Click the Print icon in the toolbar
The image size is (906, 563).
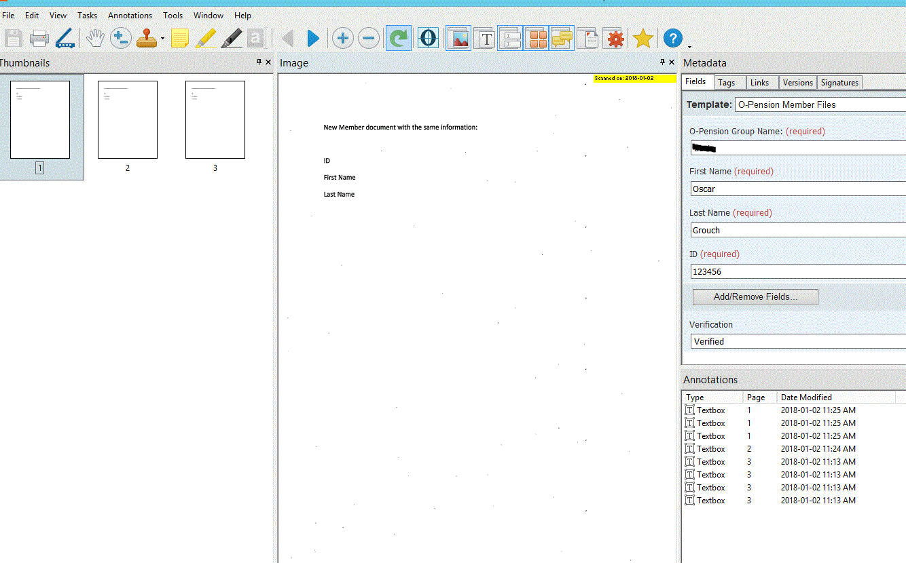[39, 39]
